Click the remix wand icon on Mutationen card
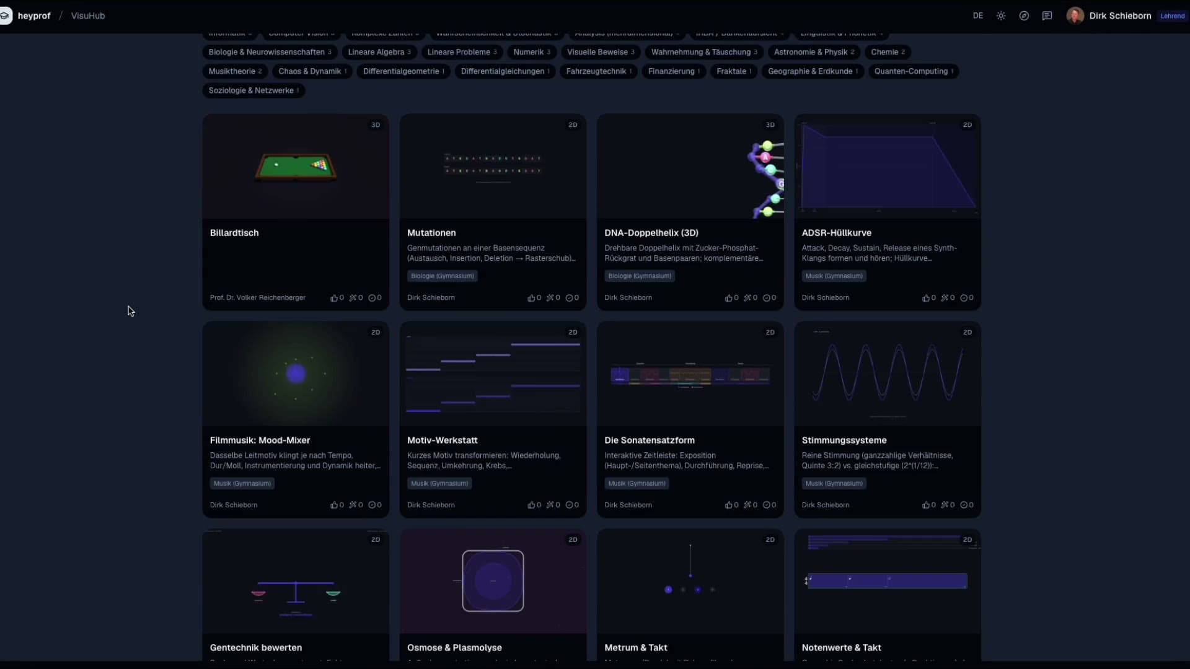The height and width of the screenshot is (669, 1190). tap(550, 298)
